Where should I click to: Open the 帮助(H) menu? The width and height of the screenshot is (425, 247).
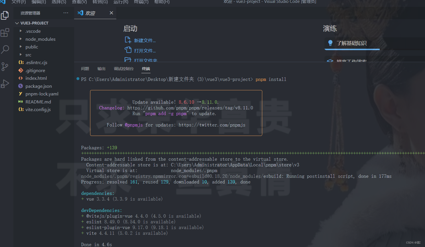162,2
